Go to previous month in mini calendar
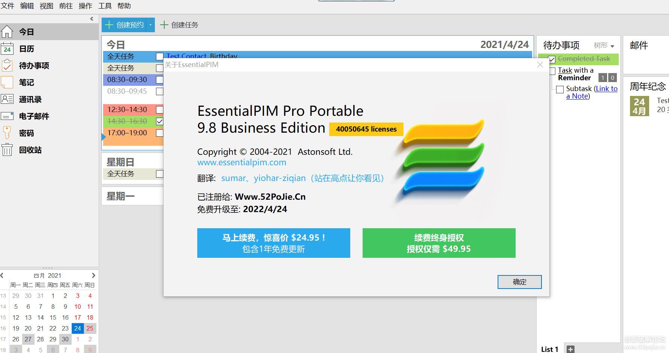The width and height of the screenshot is (669, 353). click(2, 275)
